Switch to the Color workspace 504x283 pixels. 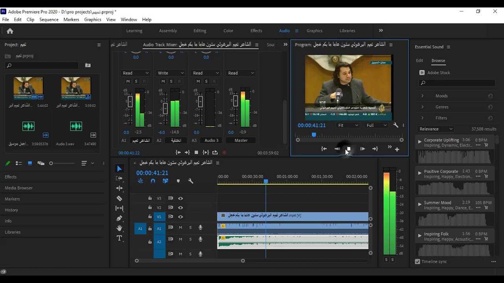pos(228,31)
